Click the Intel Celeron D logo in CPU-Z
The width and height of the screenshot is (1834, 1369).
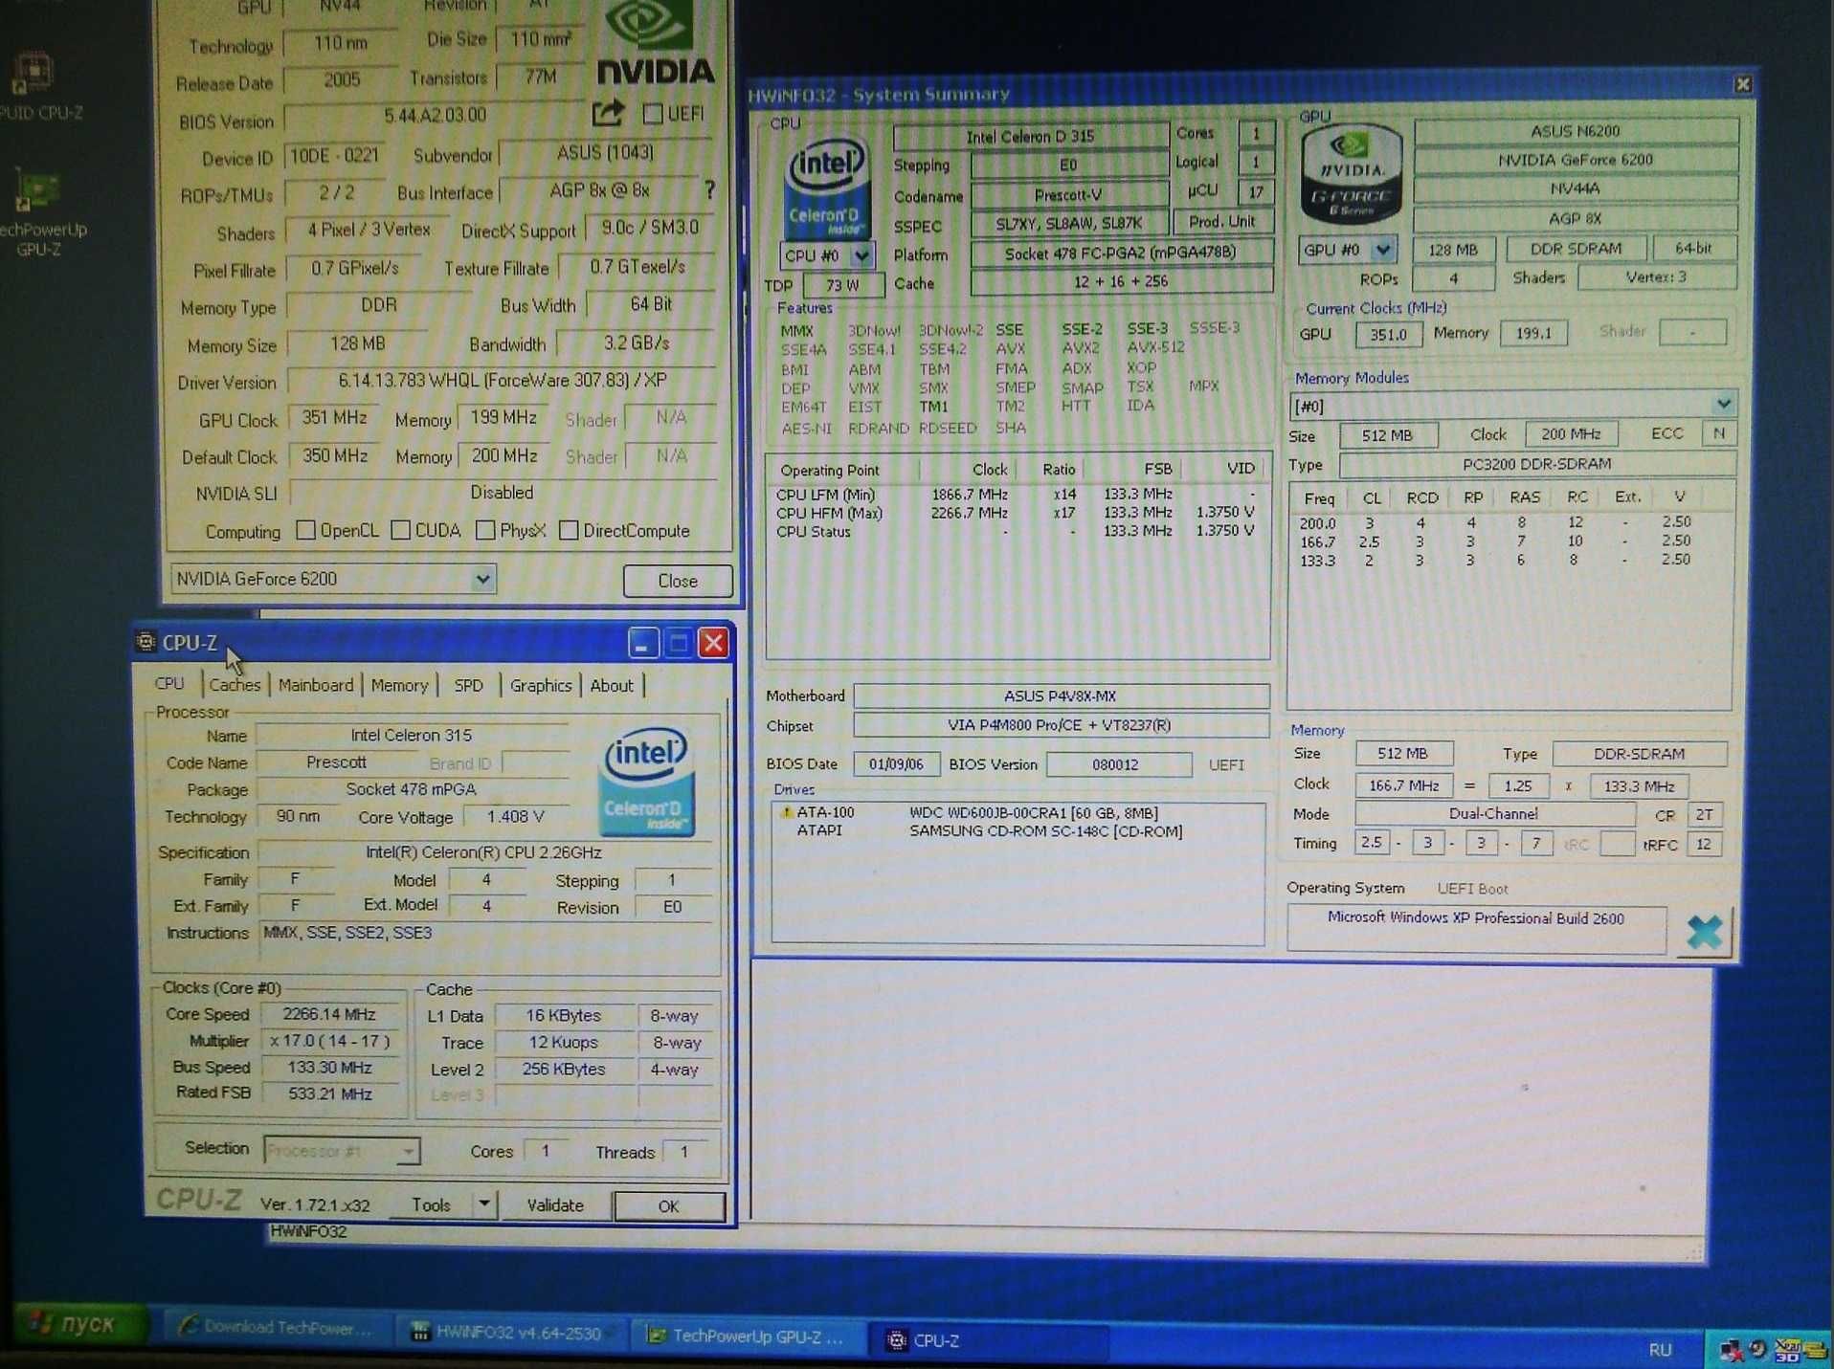(646, 782)
